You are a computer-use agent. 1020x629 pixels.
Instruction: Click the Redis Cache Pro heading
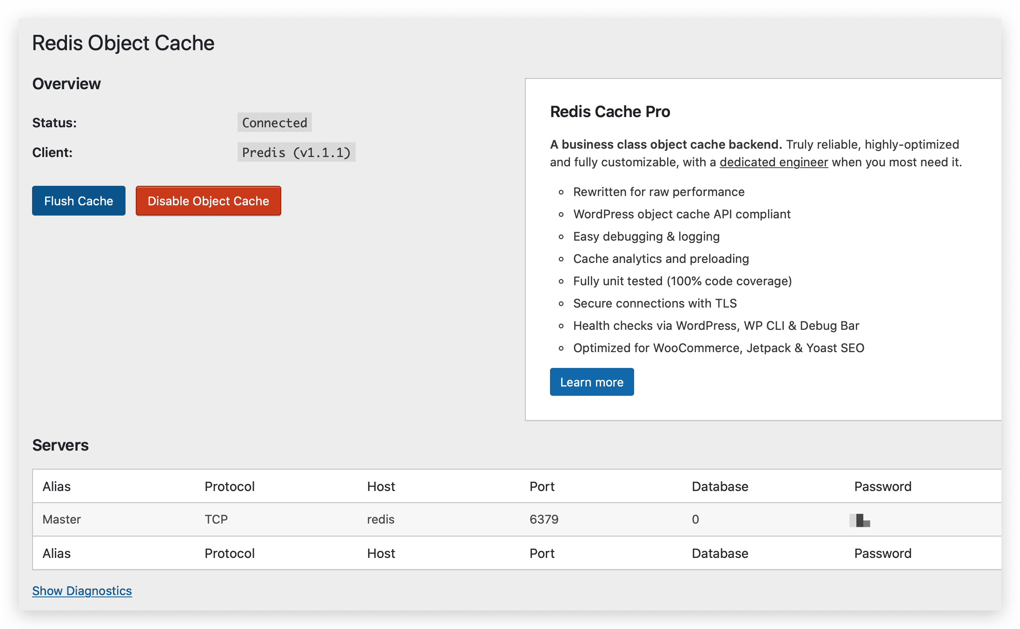pyautogui.click(x=610, y=111)
